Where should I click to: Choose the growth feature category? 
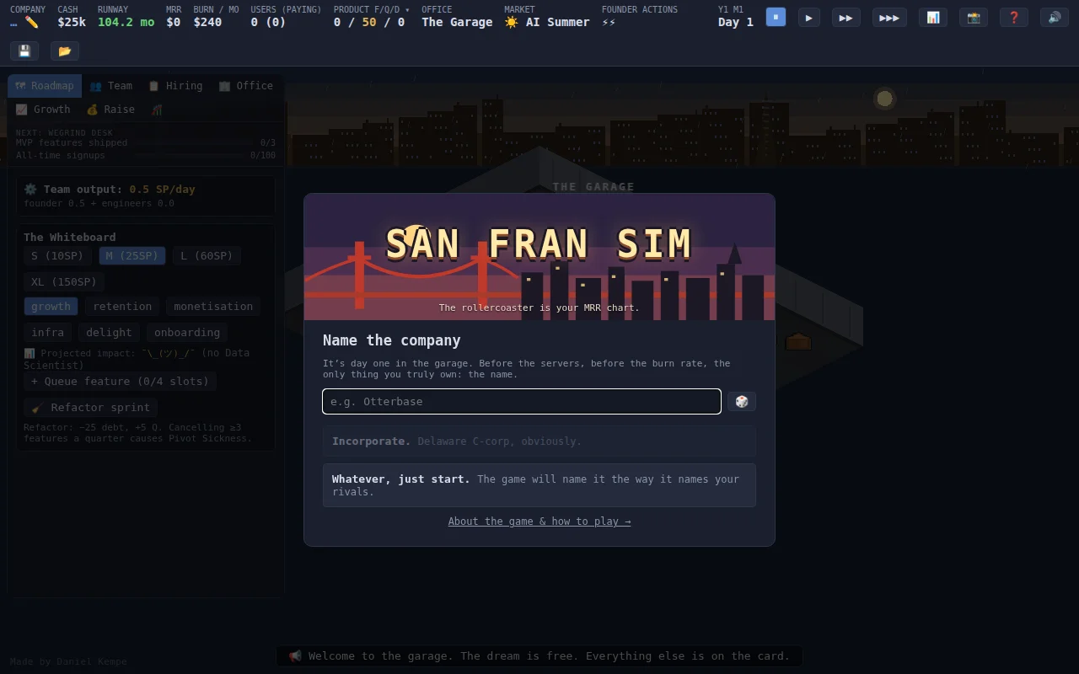(51, 307)
